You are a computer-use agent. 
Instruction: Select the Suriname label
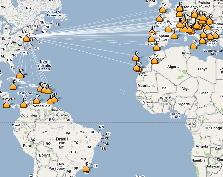pos(62,115)
